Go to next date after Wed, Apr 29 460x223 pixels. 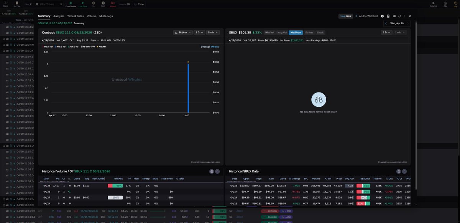[x=408, y=23]
